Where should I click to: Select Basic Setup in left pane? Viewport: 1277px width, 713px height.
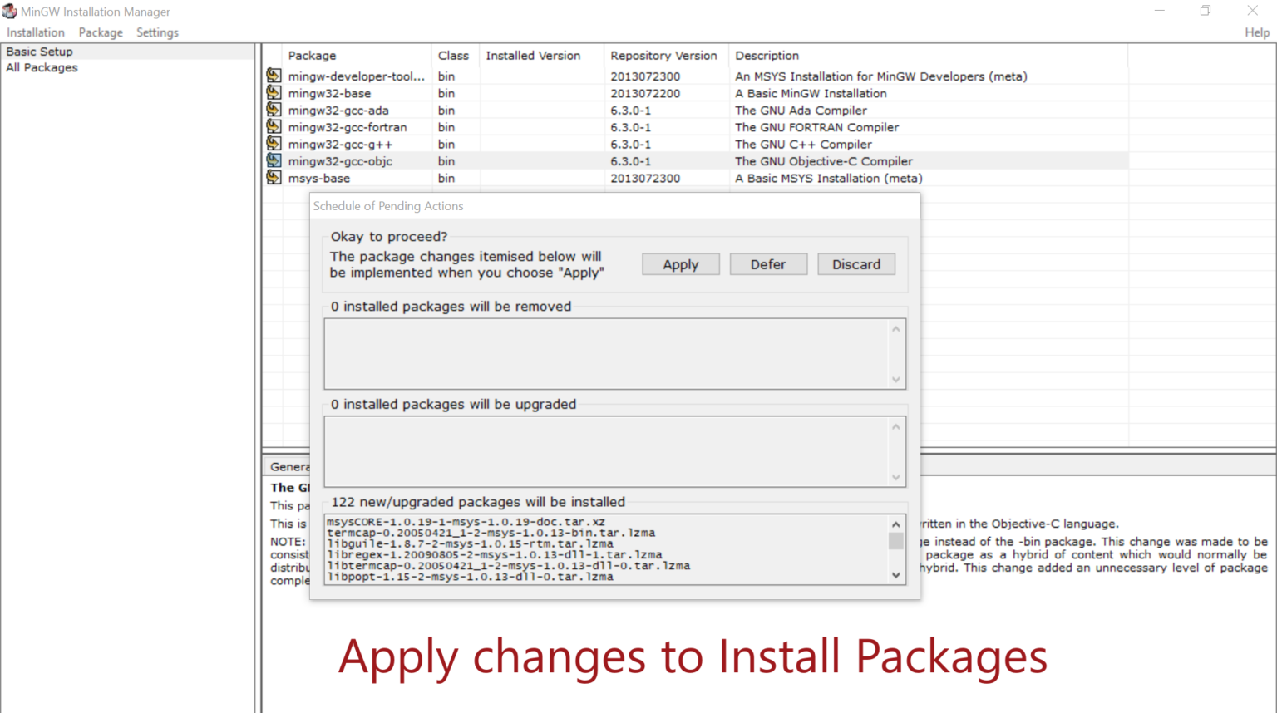coord(39,52)
